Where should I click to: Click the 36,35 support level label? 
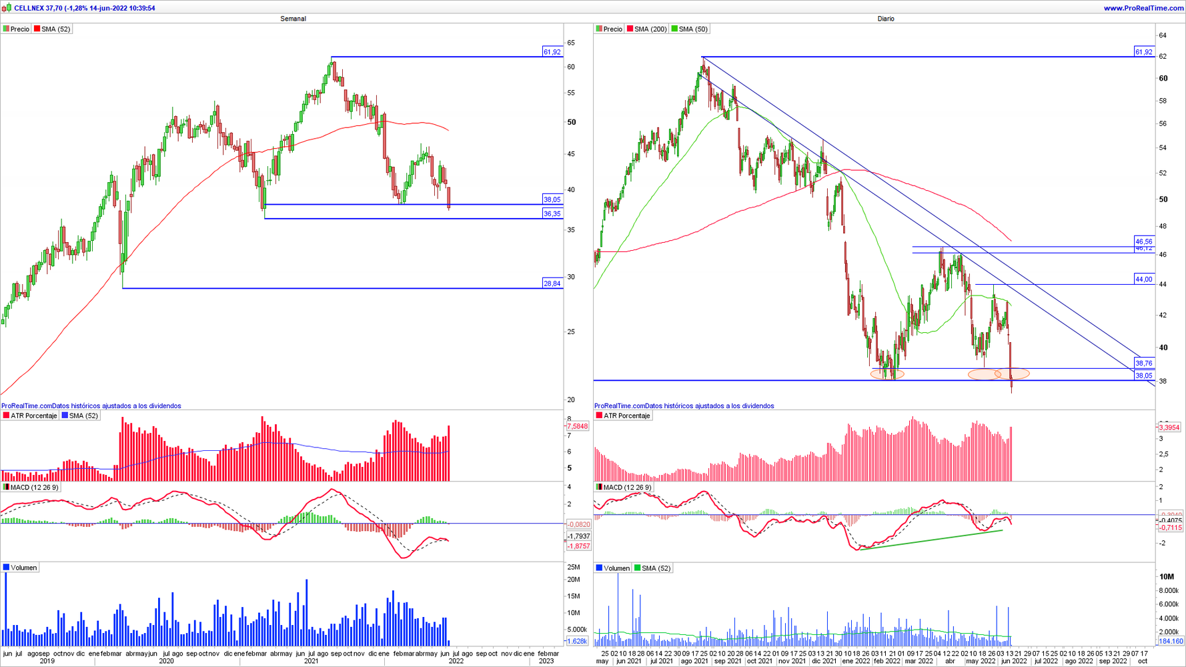552,214
